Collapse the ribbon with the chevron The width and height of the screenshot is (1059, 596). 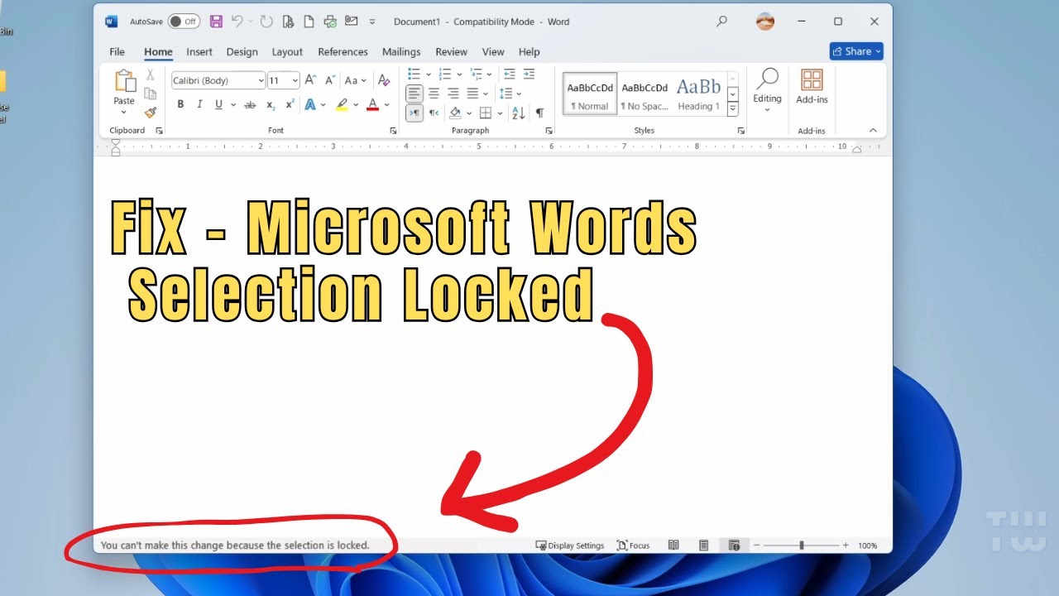873,130
